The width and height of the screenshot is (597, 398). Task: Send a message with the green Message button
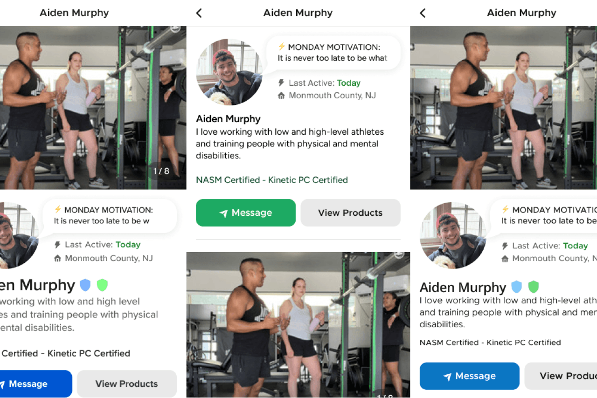246,213
